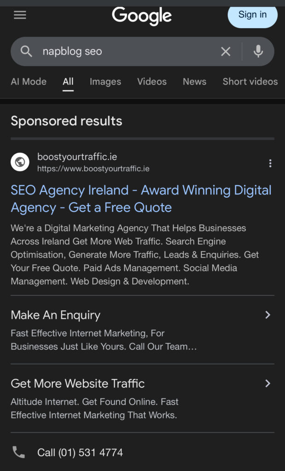Start voice search with microphone icon
Viewport: 285px width, 471px height.
pos(258,52)
